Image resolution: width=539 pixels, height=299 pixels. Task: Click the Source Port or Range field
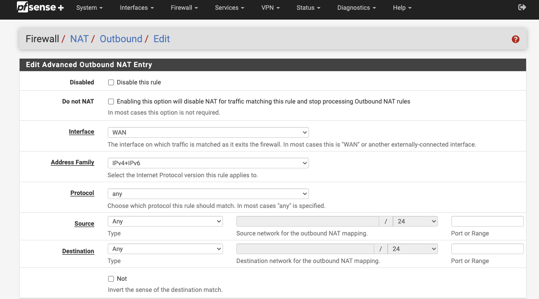pos(487,221)
